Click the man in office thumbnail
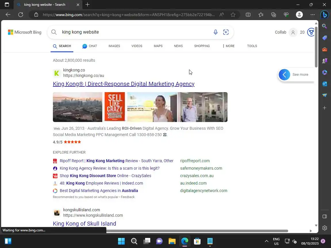 203,107
